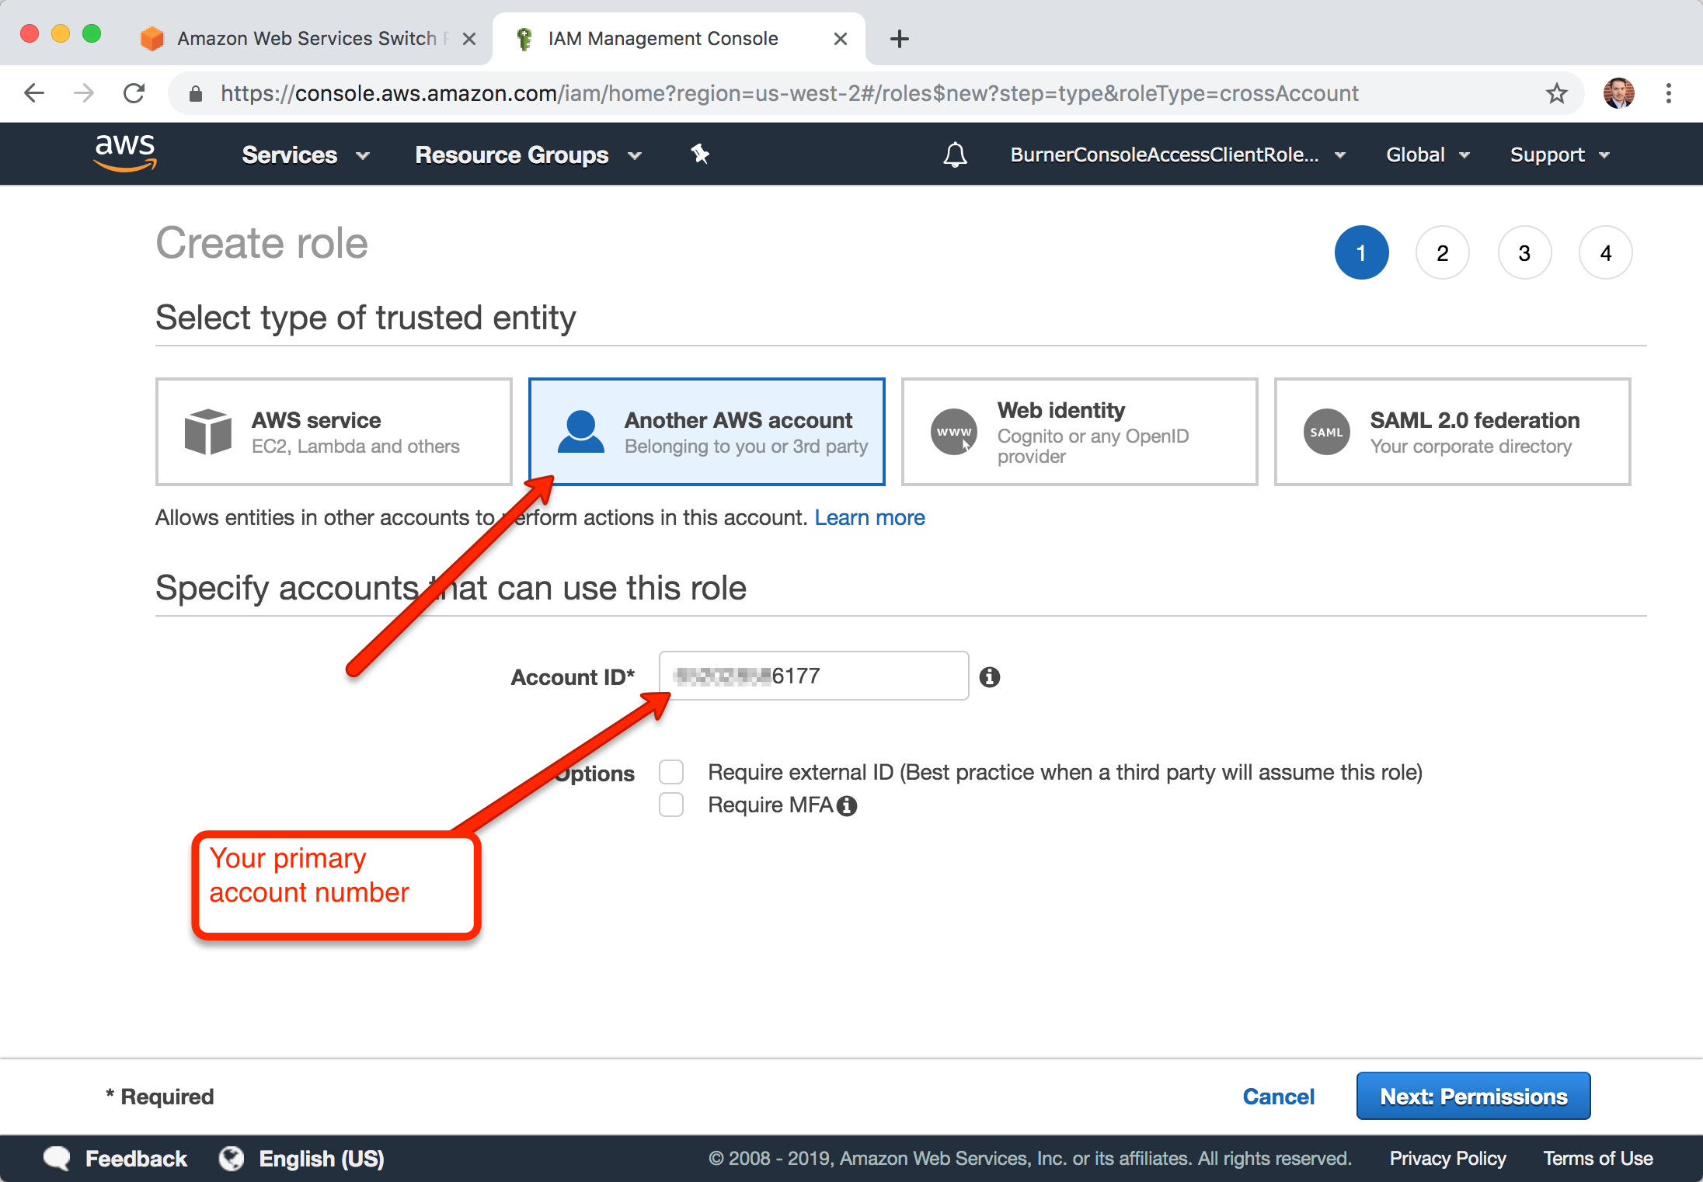Click the AWS logo home icon
Screen dimensions: 1703x1182
125,151
